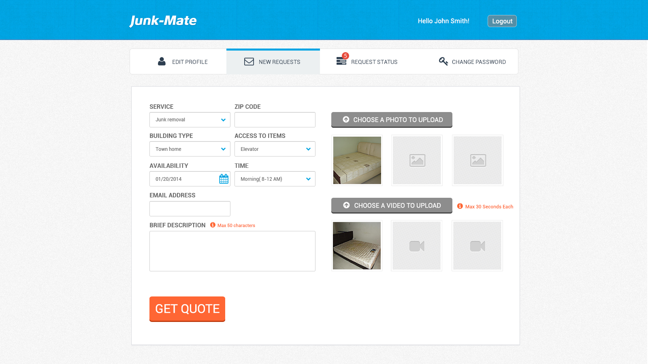This screenshot has width=648, height=364.
Task: Click the Logout button
Action: [502, 21]
